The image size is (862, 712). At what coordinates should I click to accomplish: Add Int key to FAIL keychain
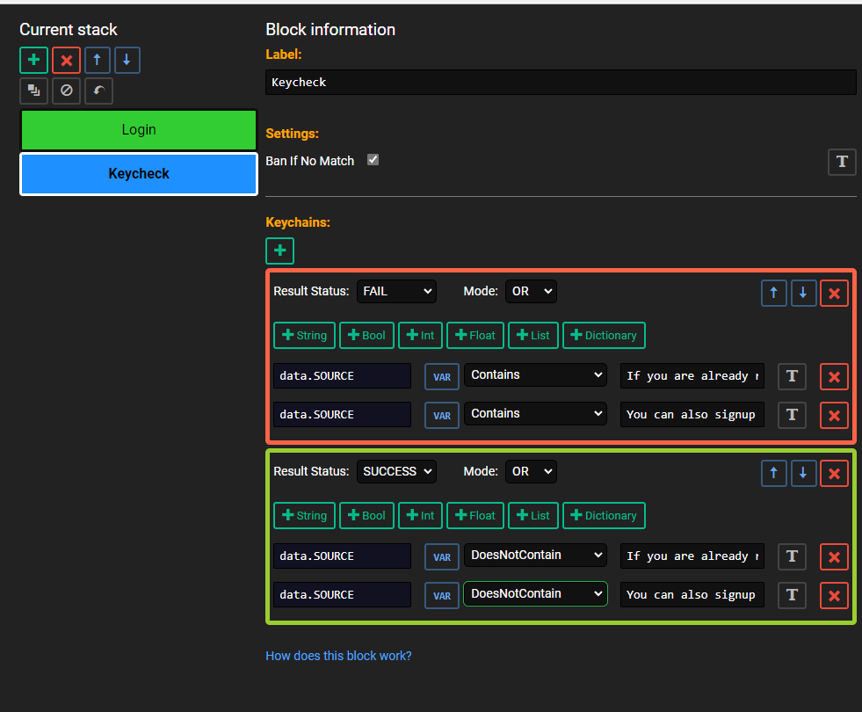click(420, 336)
